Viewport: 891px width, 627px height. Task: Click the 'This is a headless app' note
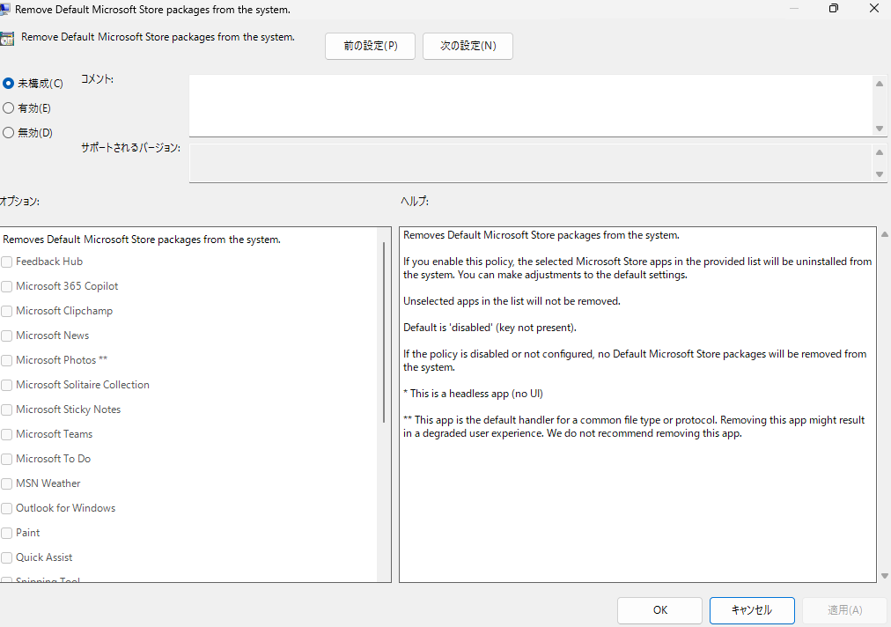click(473, 394)
